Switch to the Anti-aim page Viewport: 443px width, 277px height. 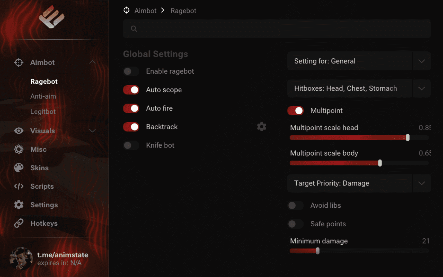tap(43, 96)
